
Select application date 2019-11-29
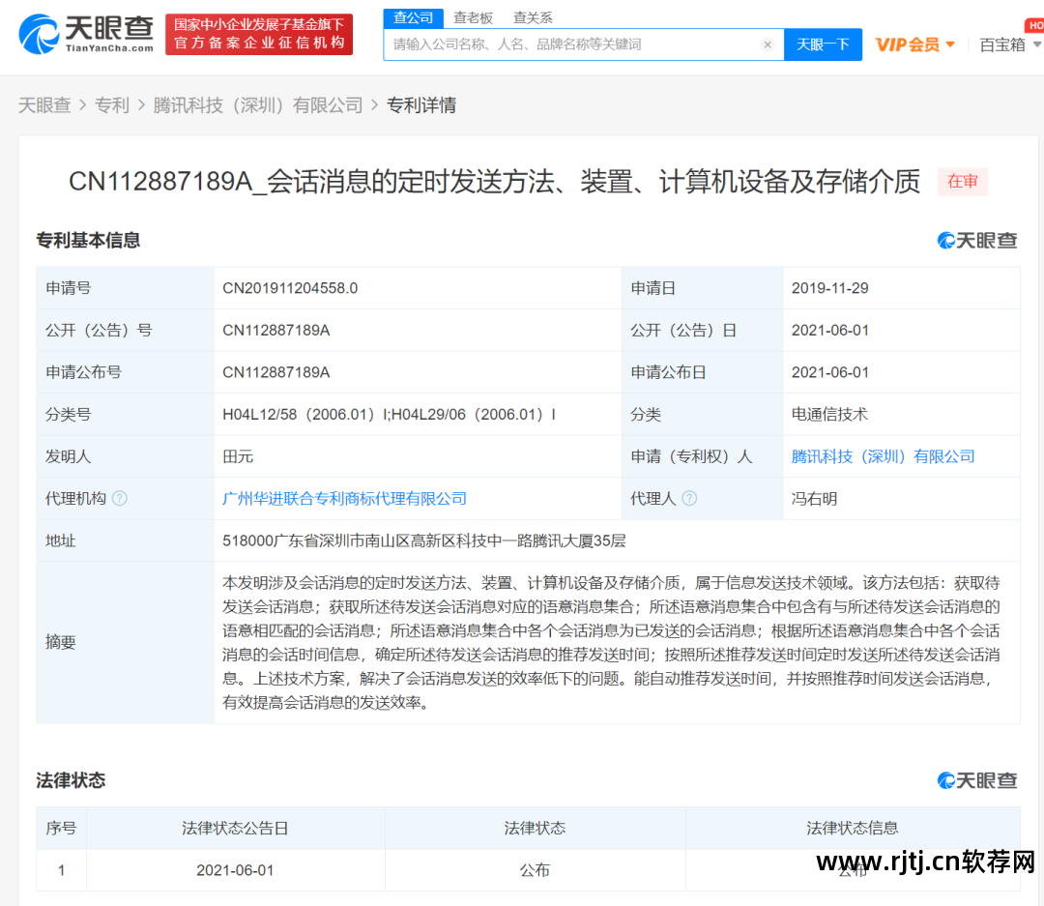click(x=829, y=288)
